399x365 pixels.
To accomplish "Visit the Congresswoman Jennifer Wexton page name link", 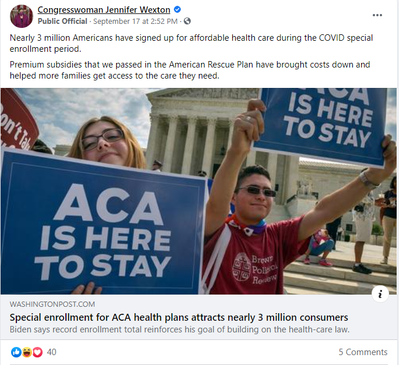I will click(104, 10).
